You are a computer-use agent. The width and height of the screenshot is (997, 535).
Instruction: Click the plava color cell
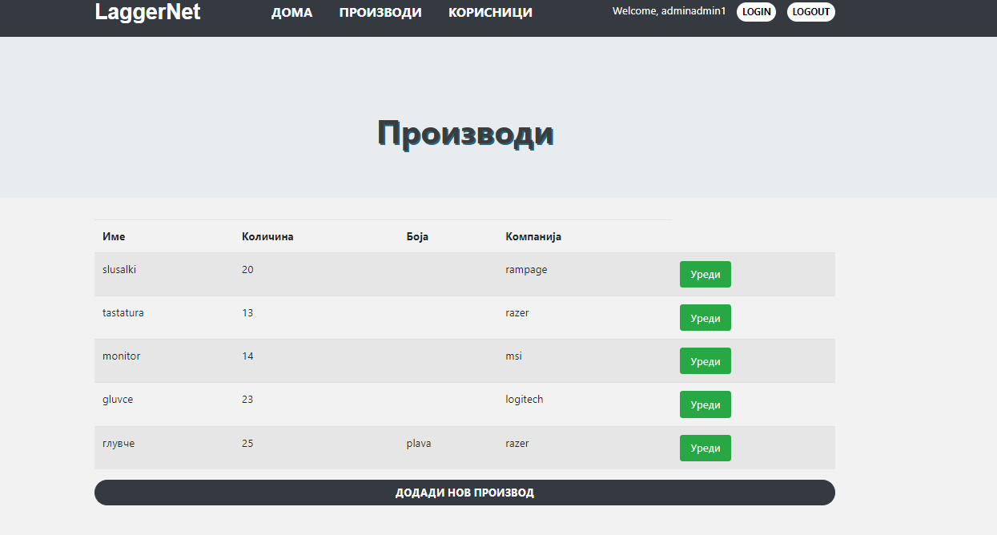point(419,444)
